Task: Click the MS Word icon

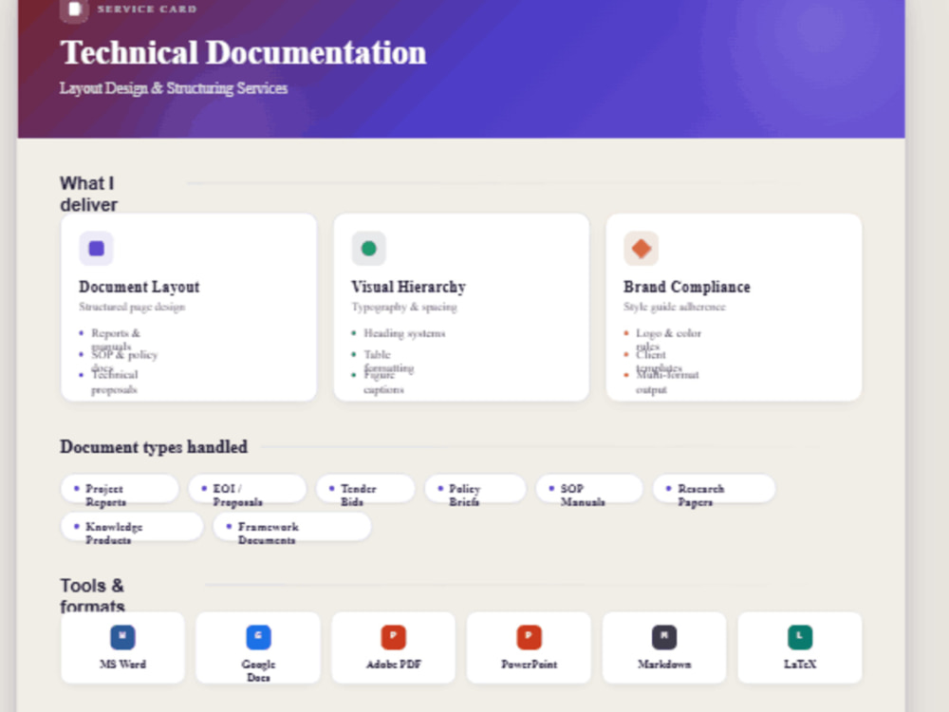Action: 122,637
